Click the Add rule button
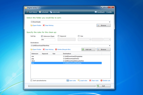Viewport: 143px width, 95px height. tap(88, 49)
